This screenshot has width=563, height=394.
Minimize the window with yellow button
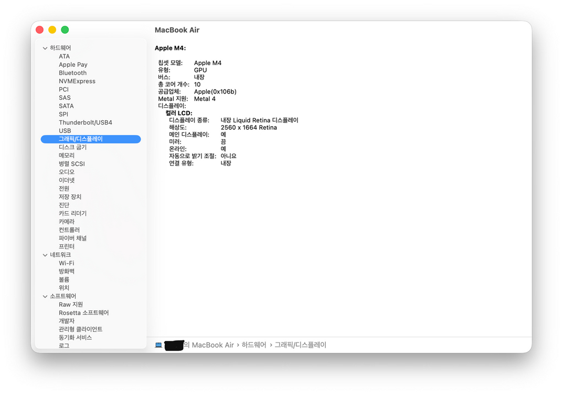52,30
